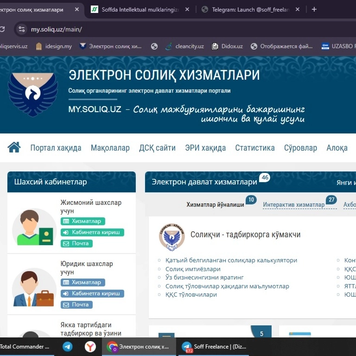Click the Didox.uz bookmark
Screen dimensions: 356x356
click(227, 46)
